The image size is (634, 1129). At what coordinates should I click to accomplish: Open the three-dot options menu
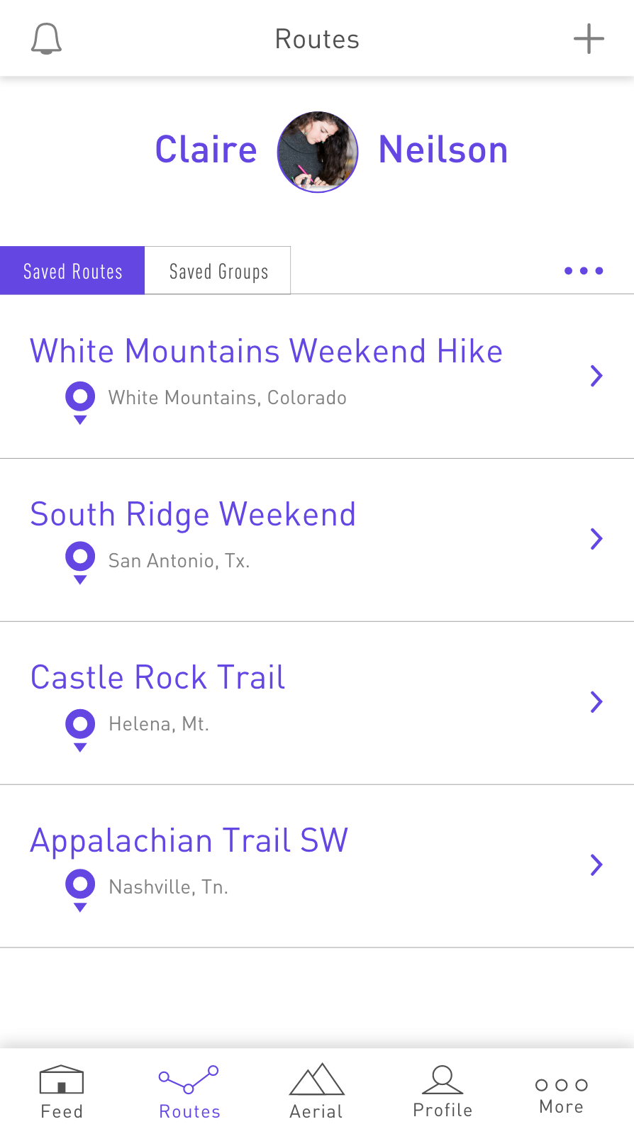coord(584,271)
